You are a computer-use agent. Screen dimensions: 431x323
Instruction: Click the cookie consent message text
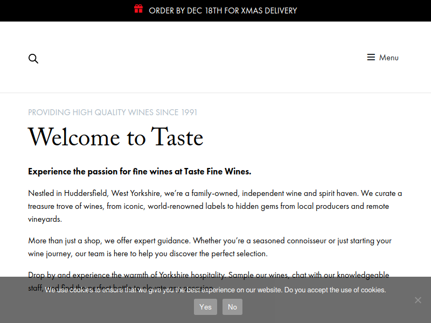(215, 290)
